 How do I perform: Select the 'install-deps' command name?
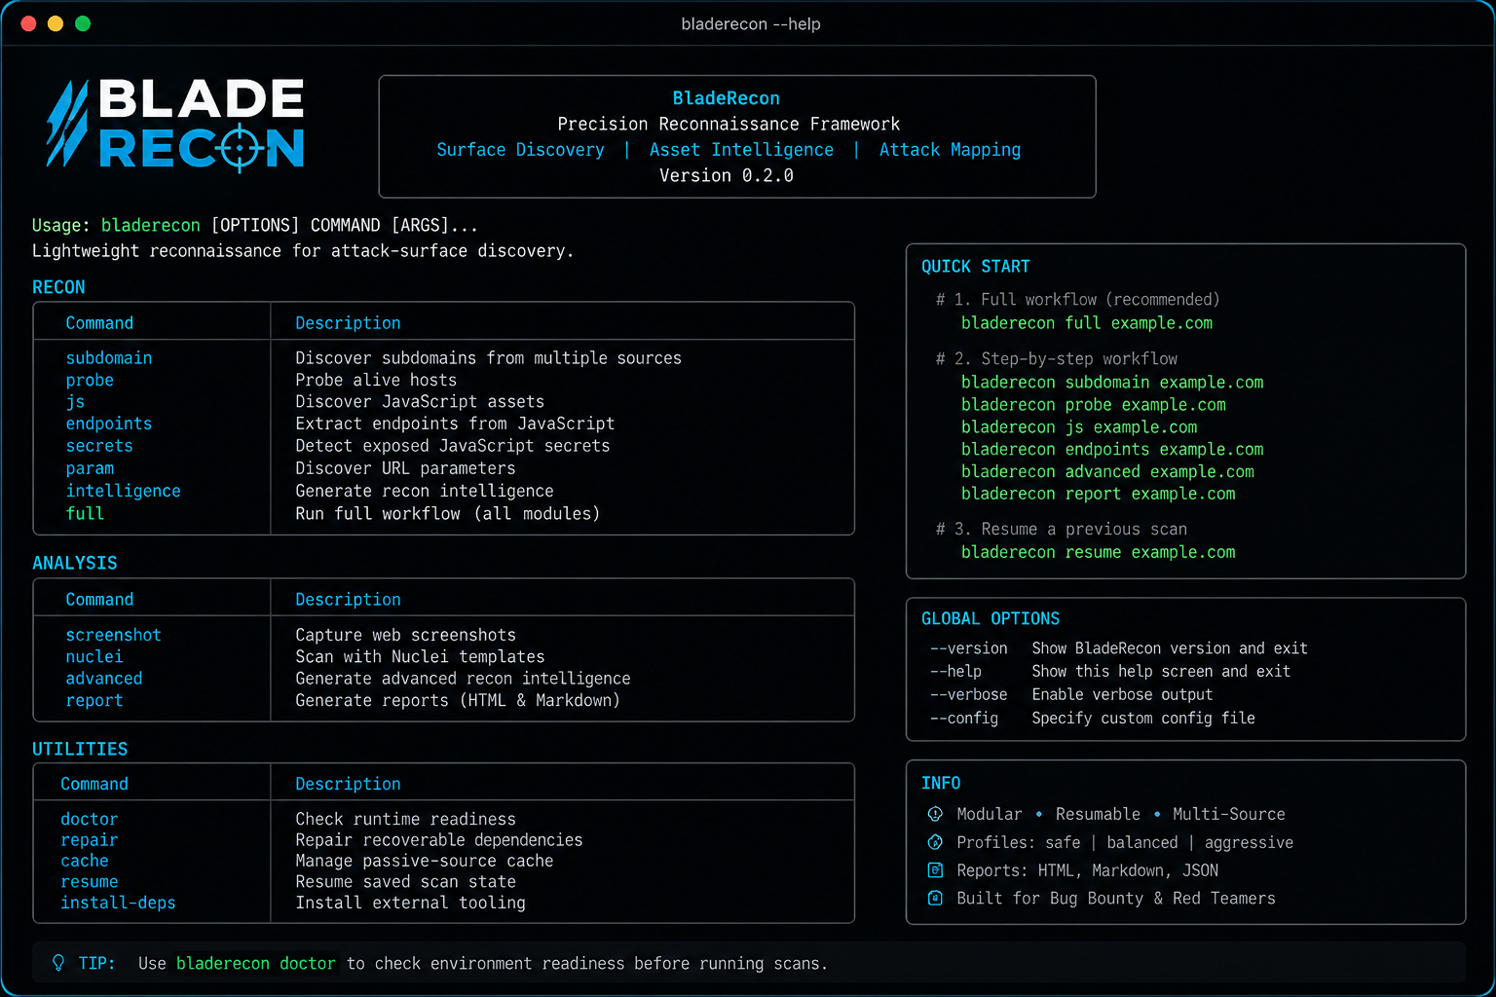point(118,904)
